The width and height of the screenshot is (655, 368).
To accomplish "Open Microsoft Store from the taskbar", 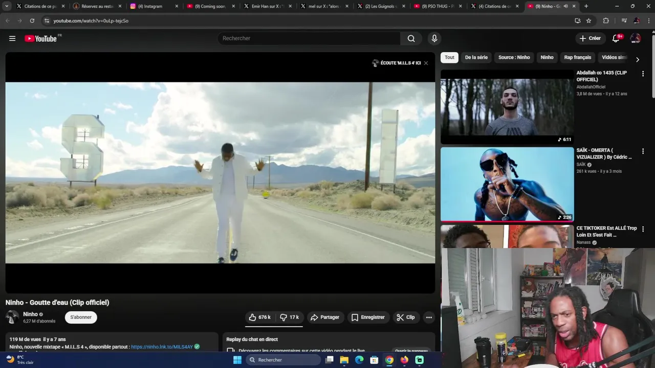I will click(375, 360).
